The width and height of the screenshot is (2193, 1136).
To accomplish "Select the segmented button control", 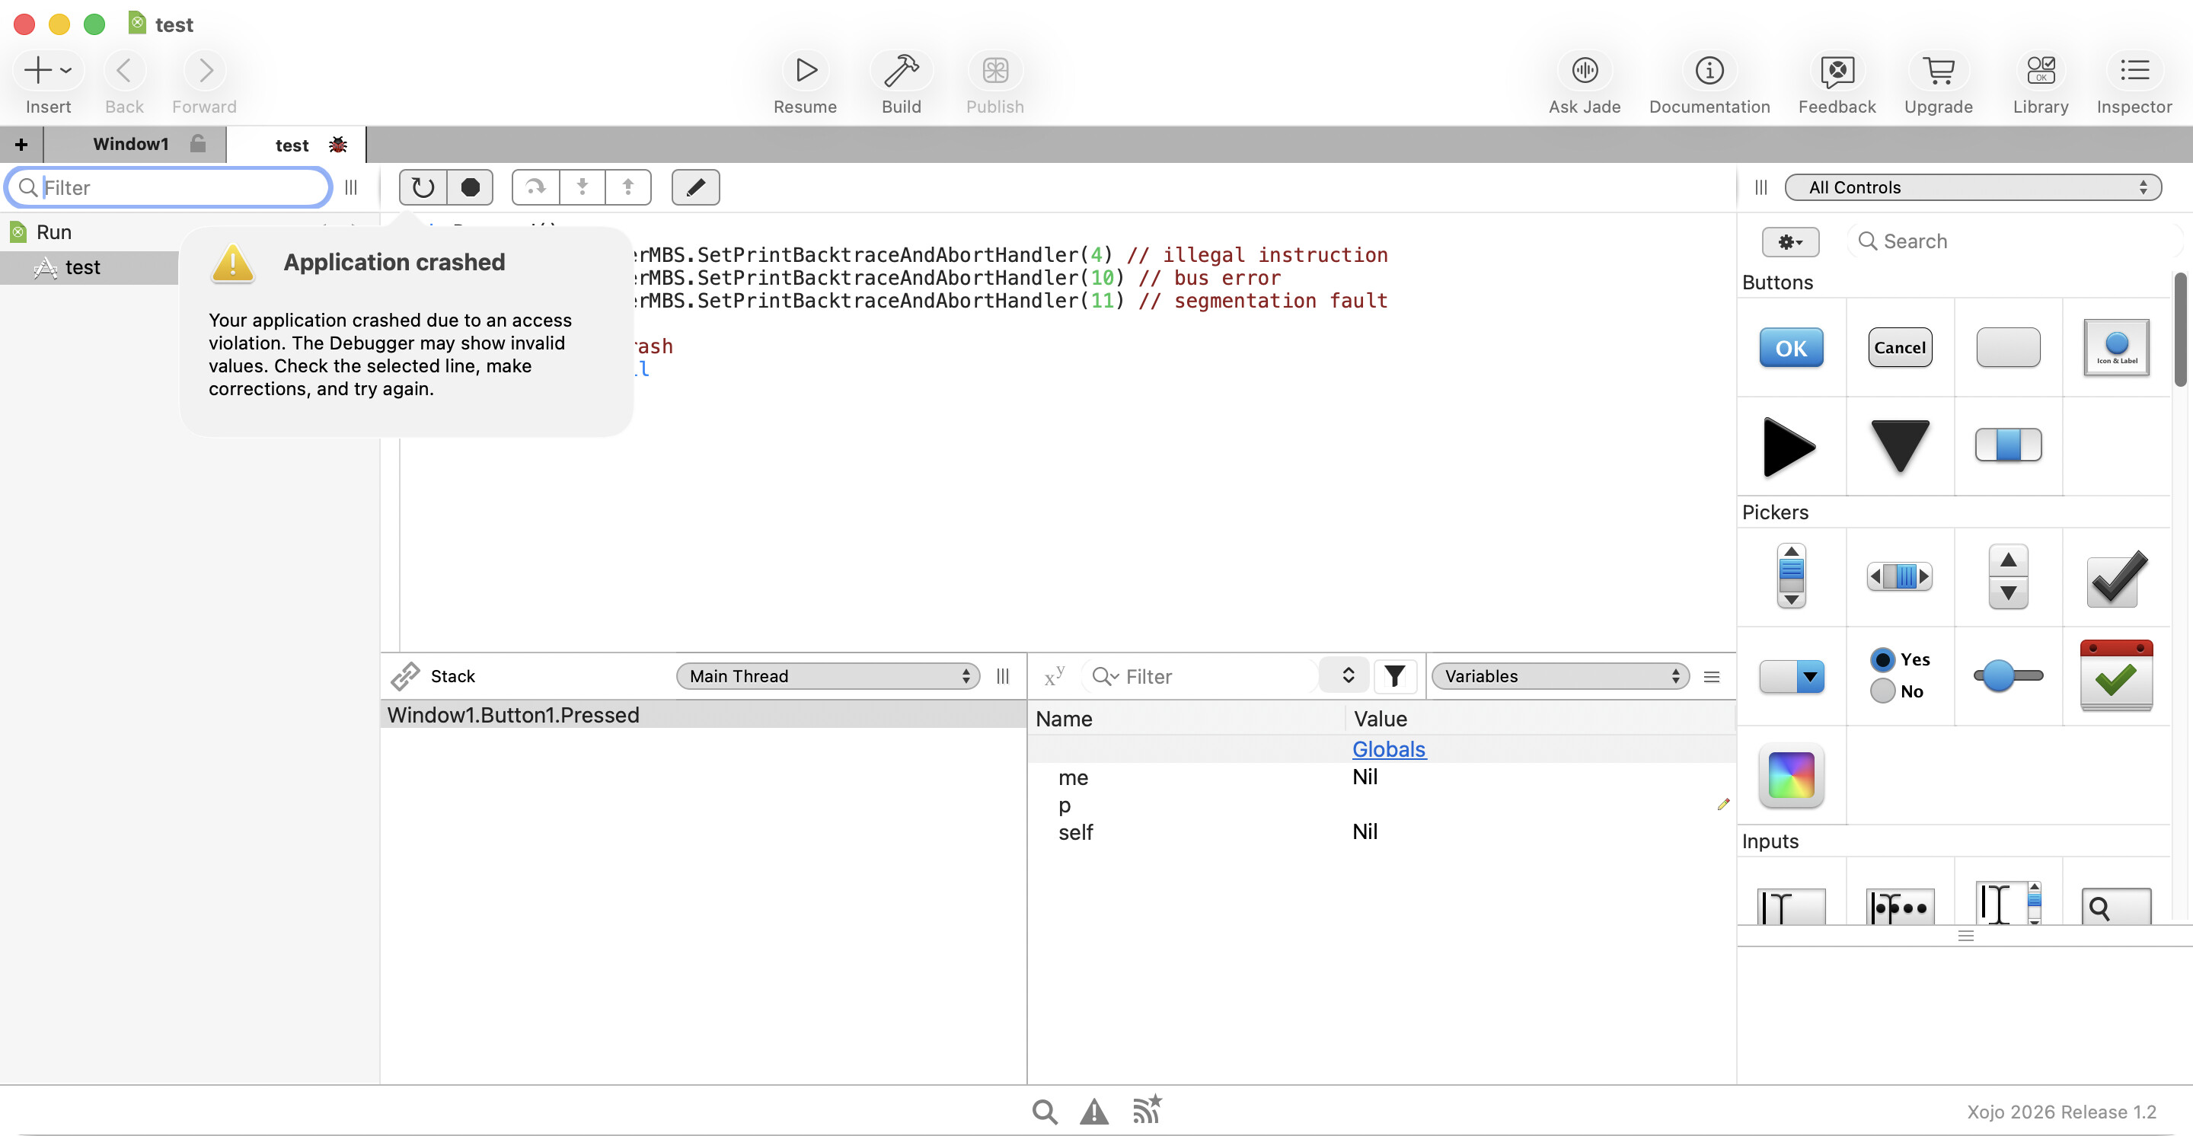I will [2007, 445].
